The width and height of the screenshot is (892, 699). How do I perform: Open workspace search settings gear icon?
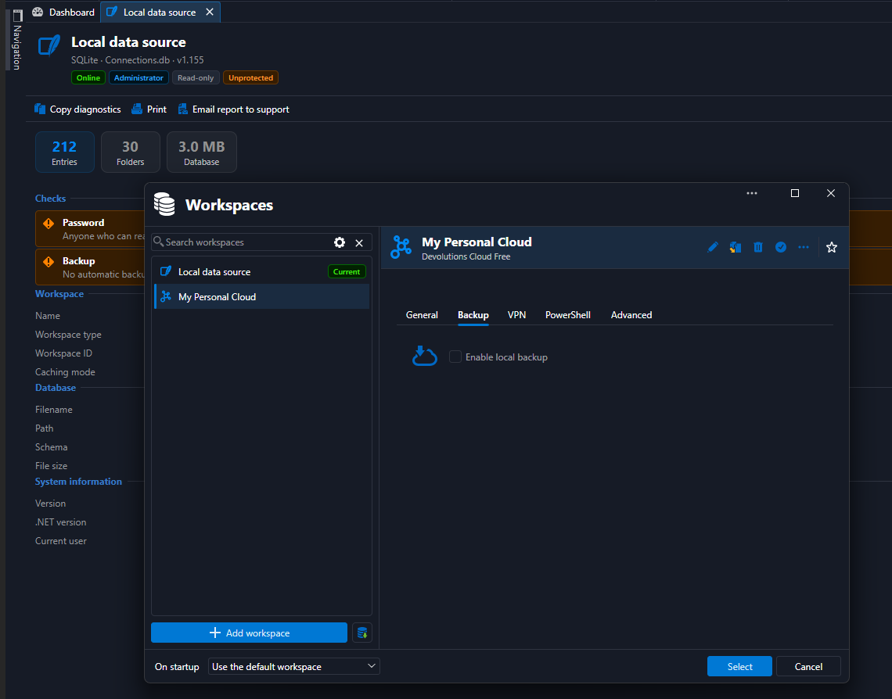click(339, 242)
